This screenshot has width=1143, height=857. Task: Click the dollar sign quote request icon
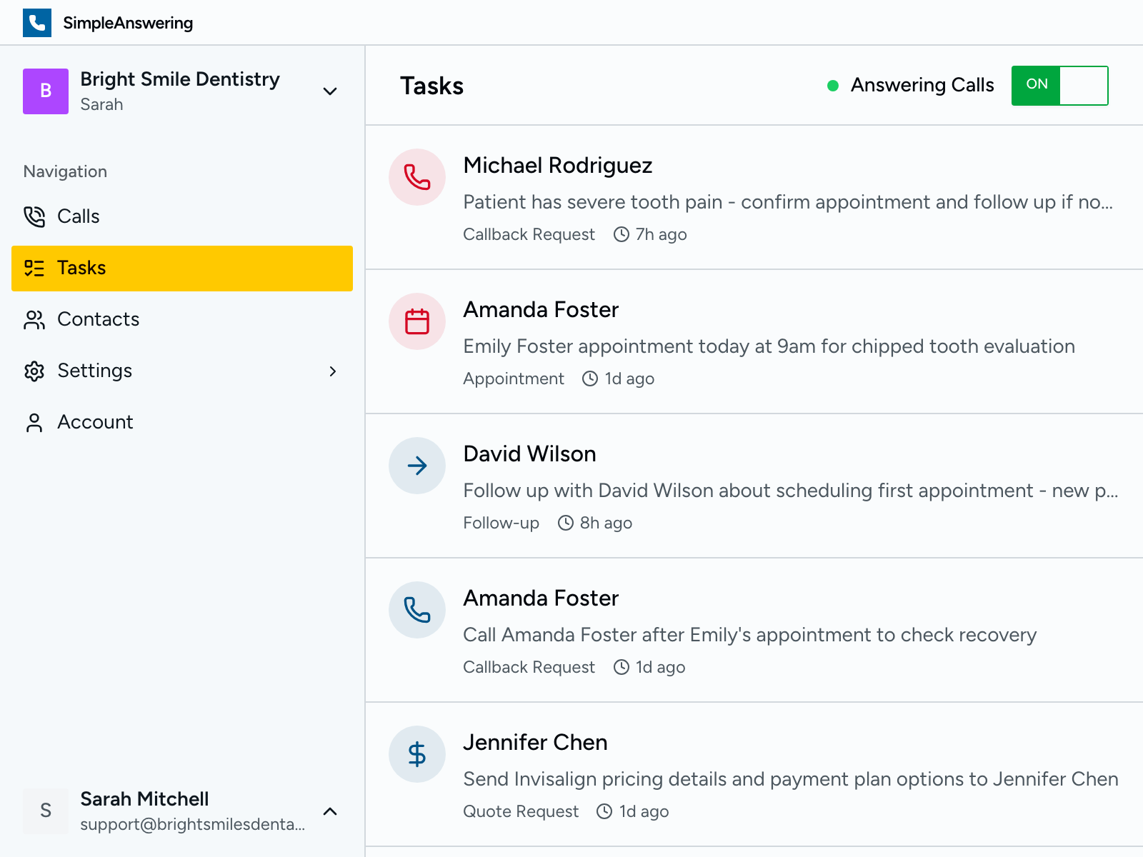tap(417, 754)
